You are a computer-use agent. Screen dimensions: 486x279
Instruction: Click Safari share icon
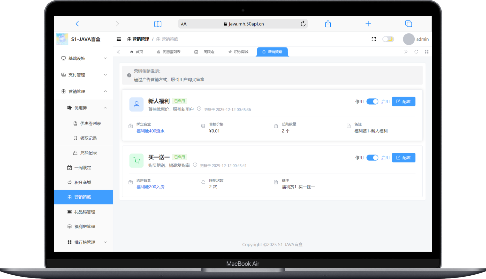[328, 24]
